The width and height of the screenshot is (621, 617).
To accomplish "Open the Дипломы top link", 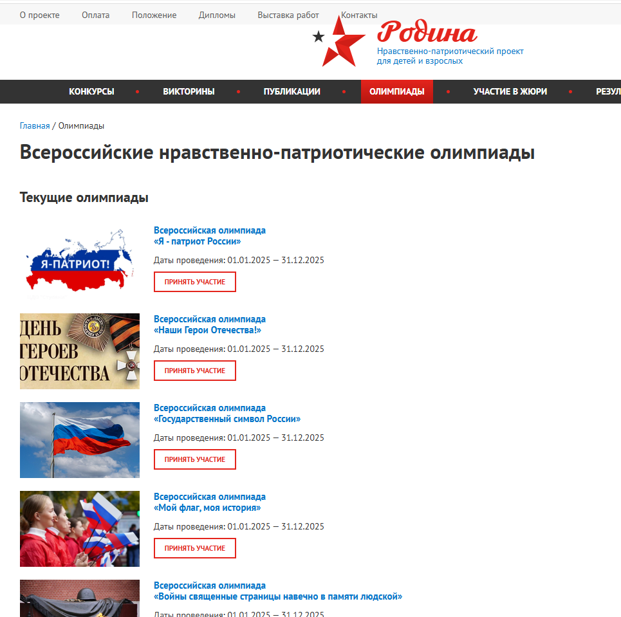I will 217,15.
